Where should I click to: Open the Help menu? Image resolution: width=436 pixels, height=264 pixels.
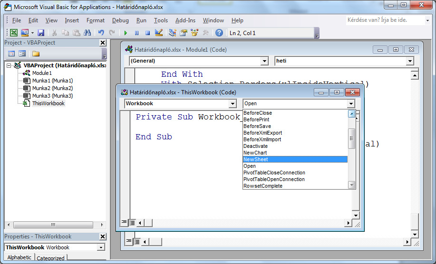pos(237,20)
